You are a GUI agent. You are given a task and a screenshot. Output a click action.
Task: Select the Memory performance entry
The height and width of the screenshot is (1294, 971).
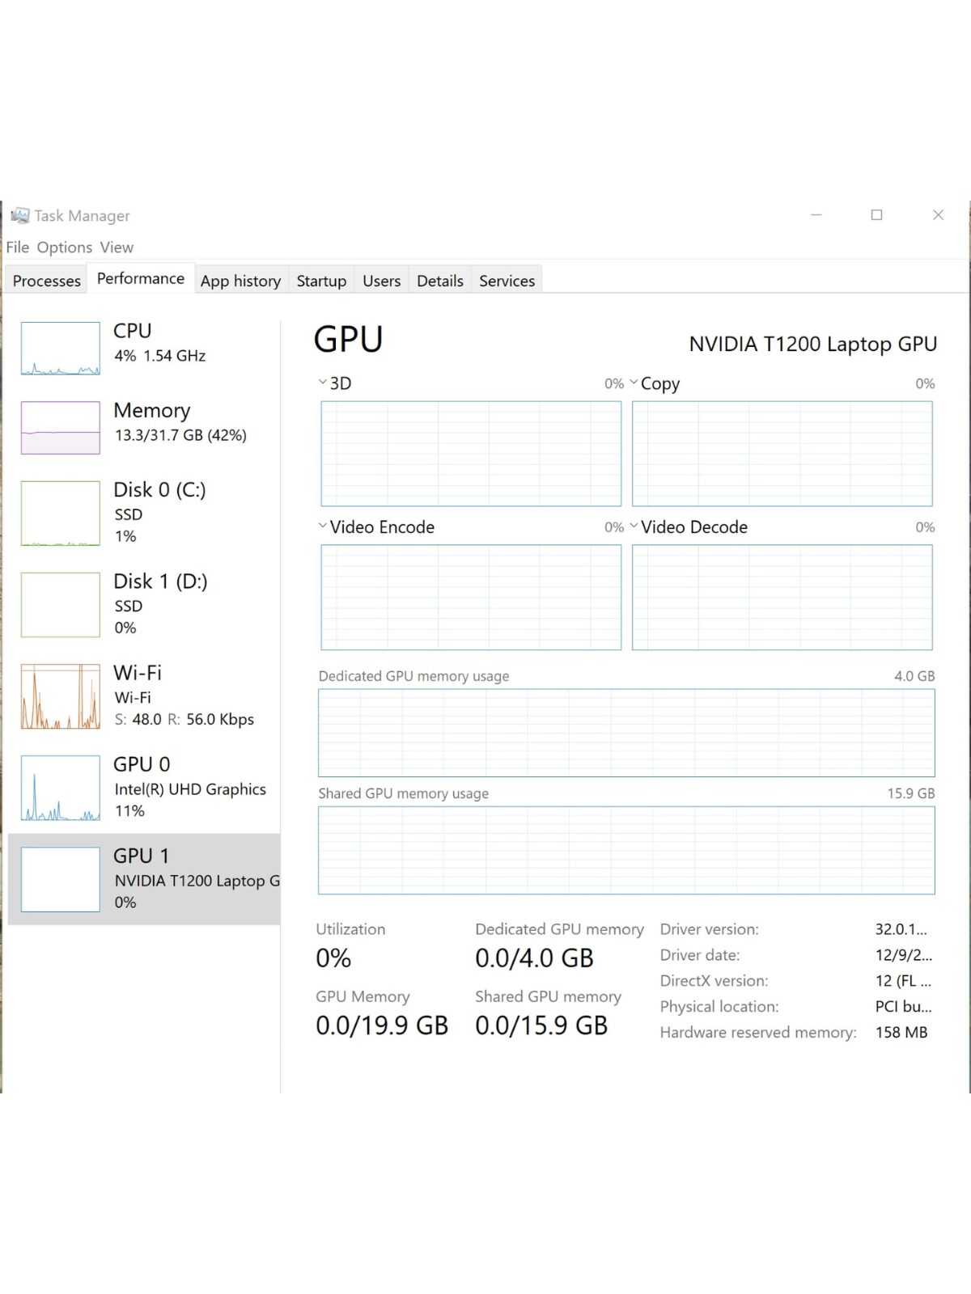144,427
